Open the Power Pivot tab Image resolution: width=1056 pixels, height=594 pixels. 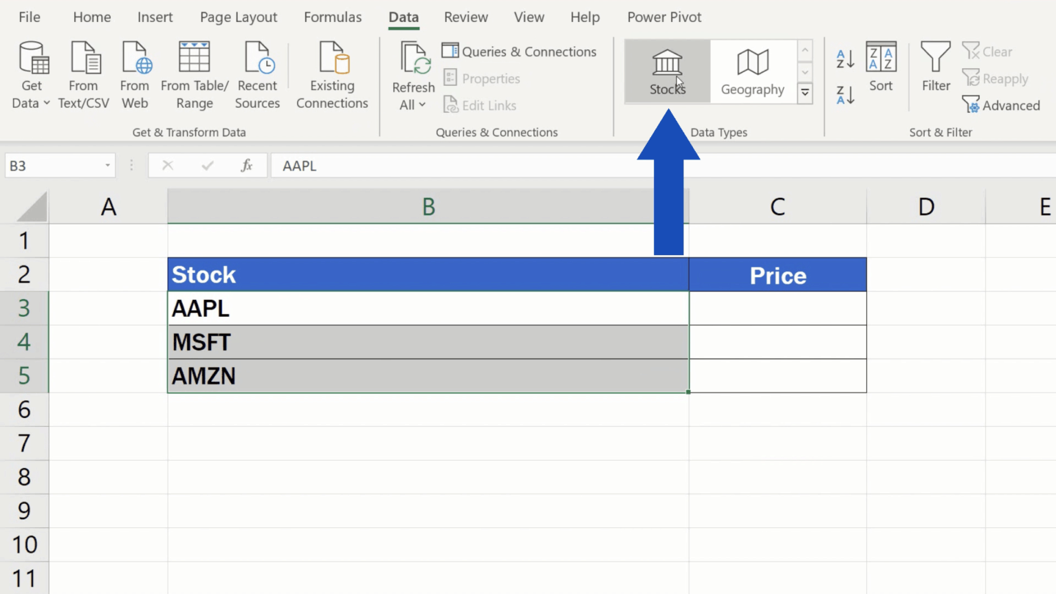pos(663,17)
